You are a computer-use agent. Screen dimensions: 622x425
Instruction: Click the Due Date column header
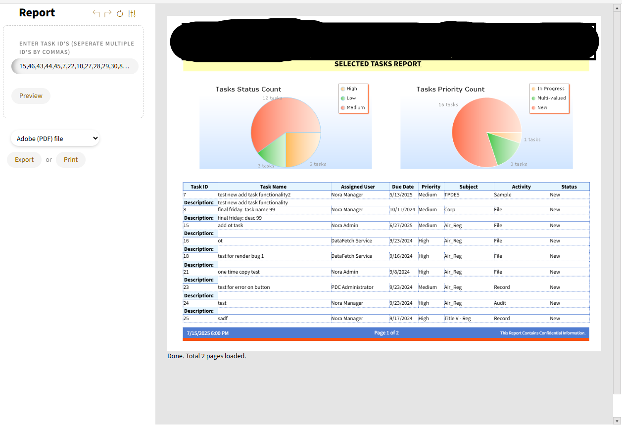[x=402, y=187]
